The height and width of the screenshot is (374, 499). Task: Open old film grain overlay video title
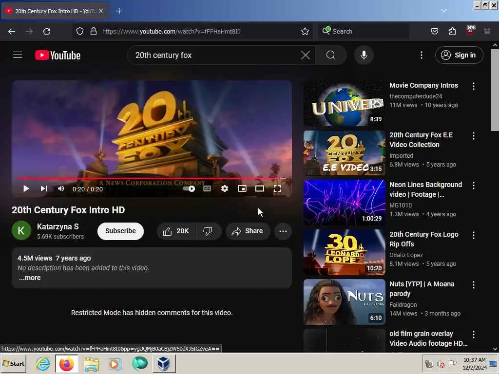coord(428,338)
